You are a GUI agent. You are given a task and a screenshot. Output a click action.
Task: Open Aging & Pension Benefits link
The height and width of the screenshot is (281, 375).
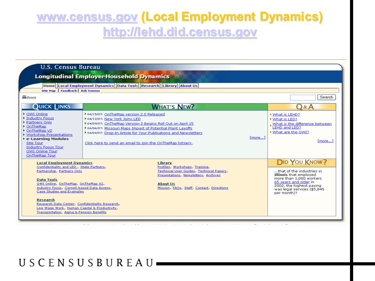coord(86,212)
